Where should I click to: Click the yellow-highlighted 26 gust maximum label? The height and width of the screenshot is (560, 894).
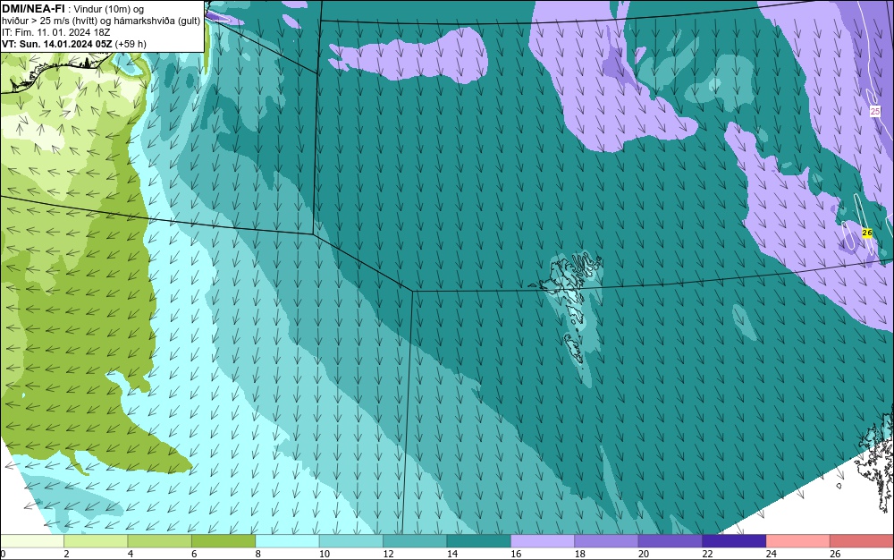[x=867, y=233]
